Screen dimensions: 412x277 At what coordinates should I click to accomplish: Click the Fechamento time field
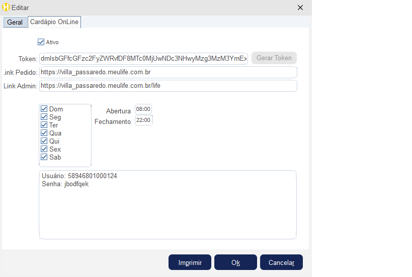click(143, 120)
